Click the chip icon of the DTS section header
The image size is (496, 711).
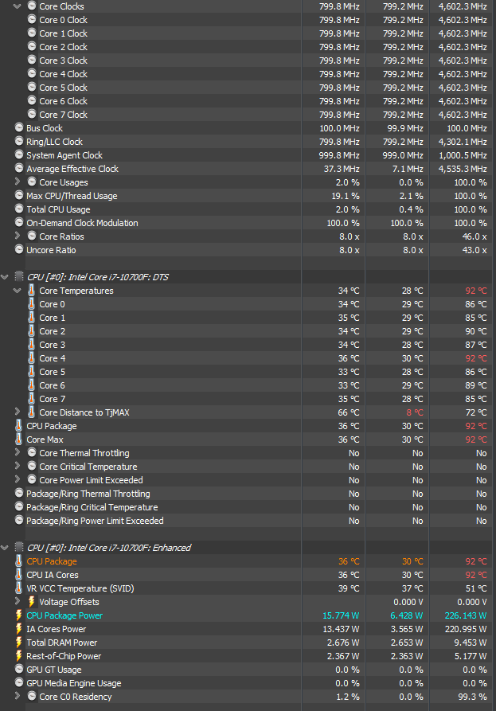19,277
